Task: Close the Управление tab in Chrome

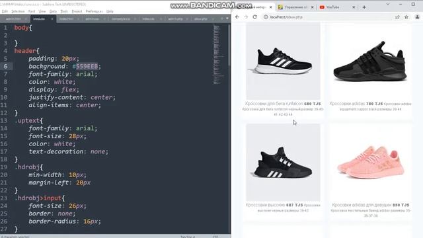Action: click(312, 7)
